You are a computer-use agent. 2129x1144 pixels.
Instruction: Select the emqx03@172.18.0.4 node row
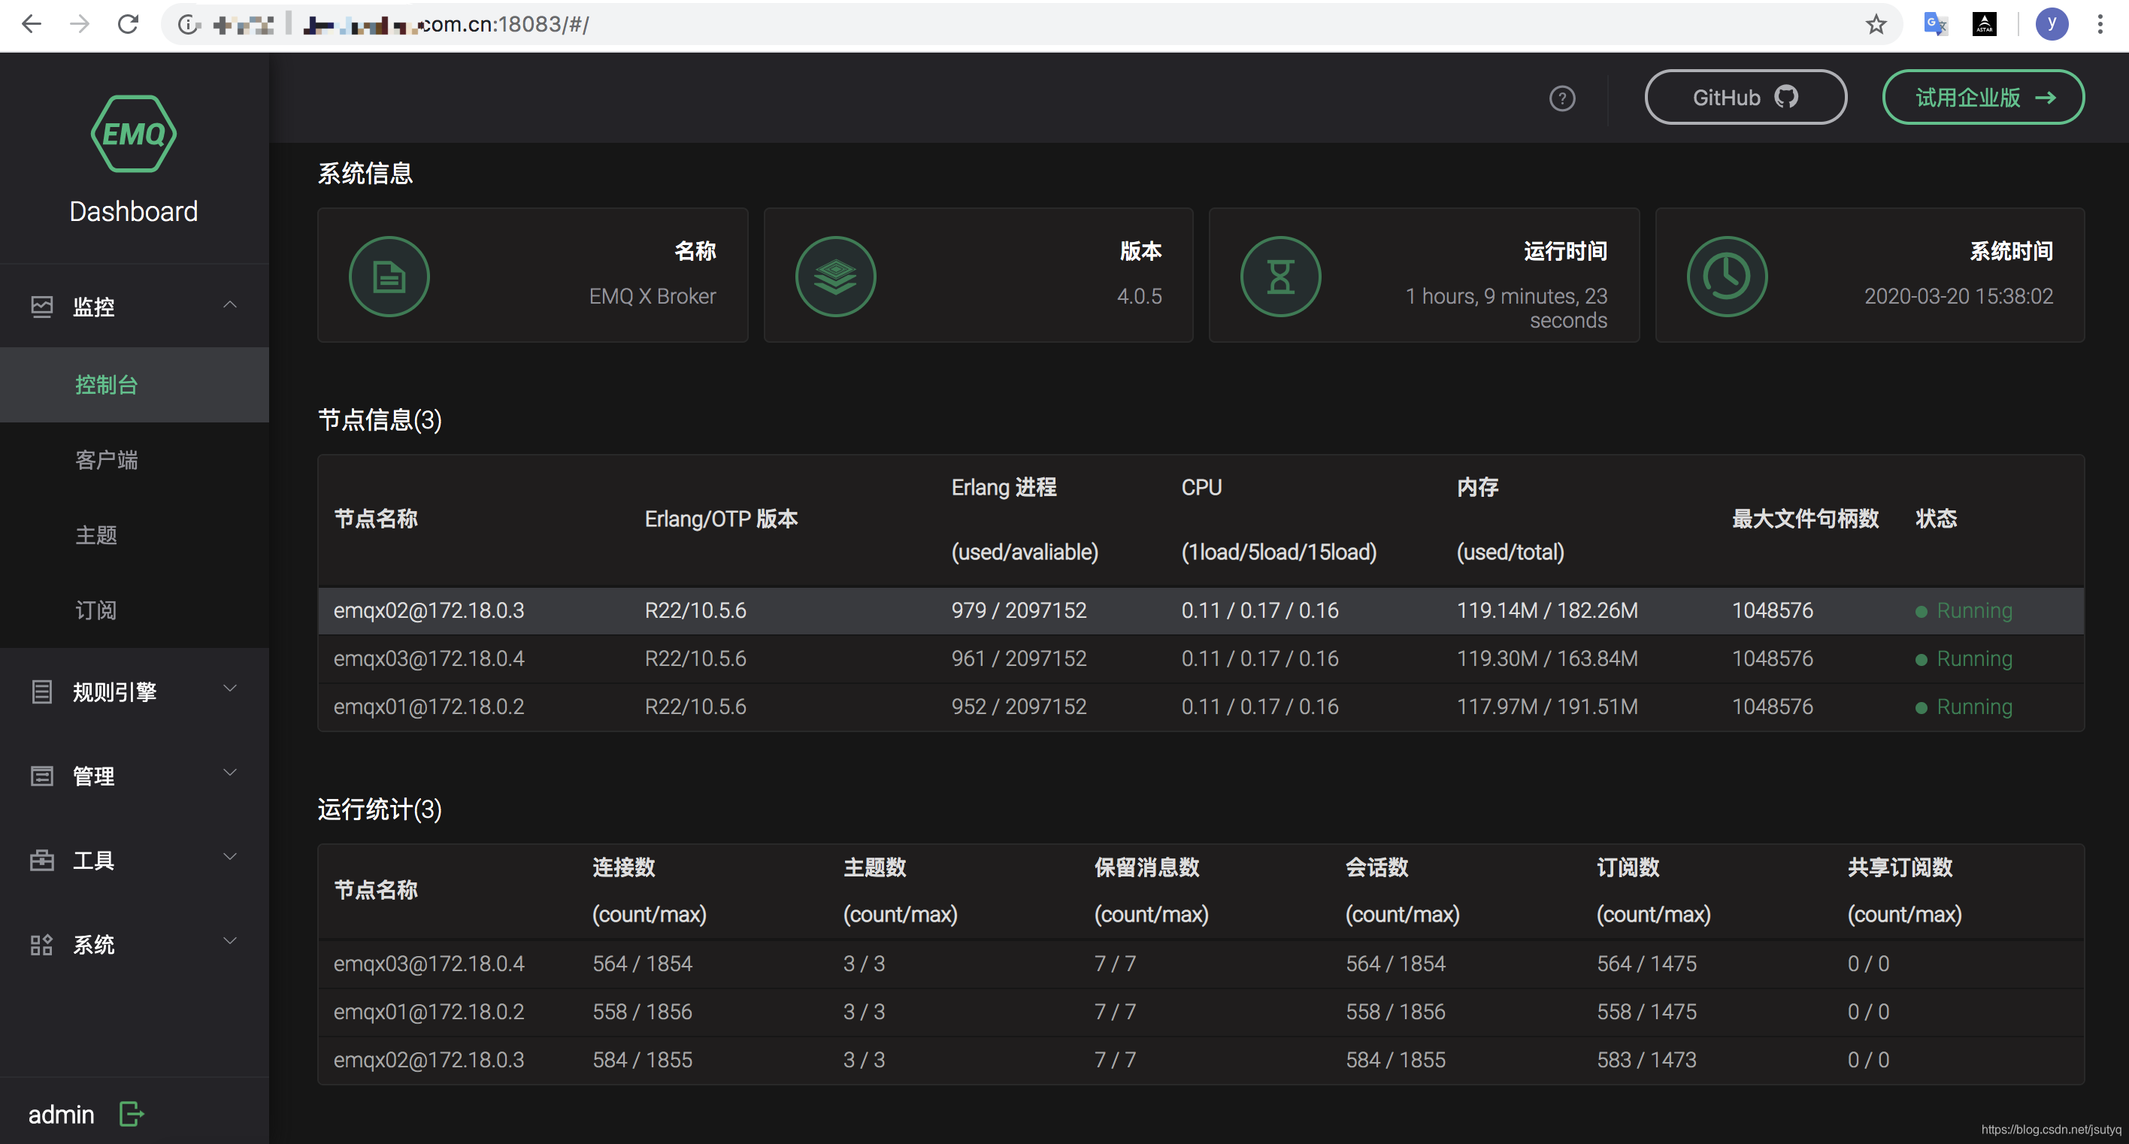pos(429,658)
